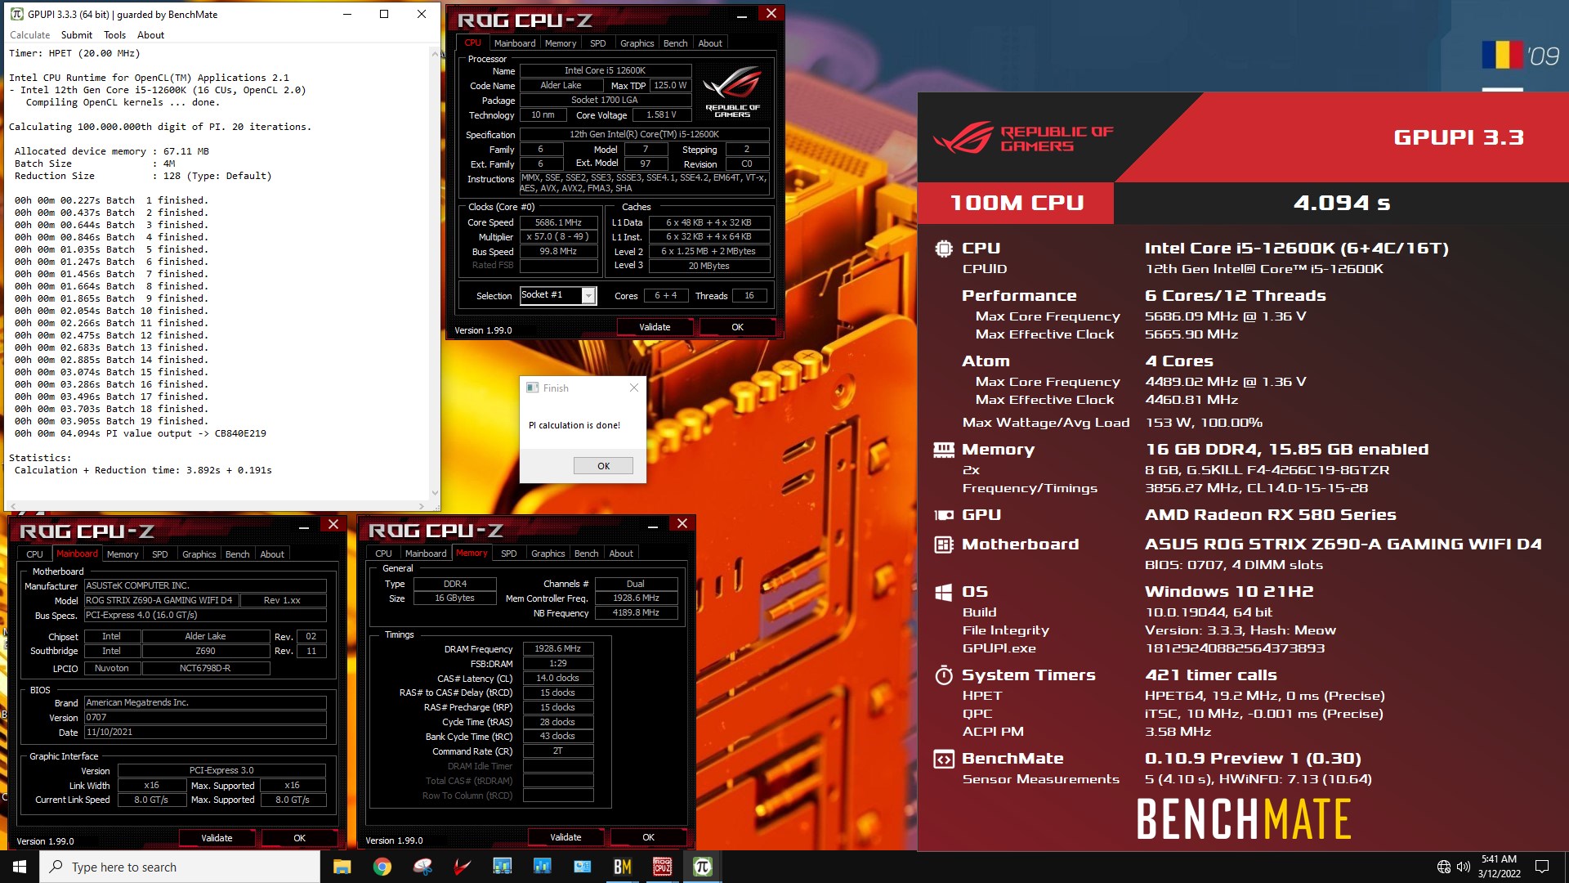Click the OS Windows icon in BenchMate panel
1569x883 pixels.
point(944,592)
